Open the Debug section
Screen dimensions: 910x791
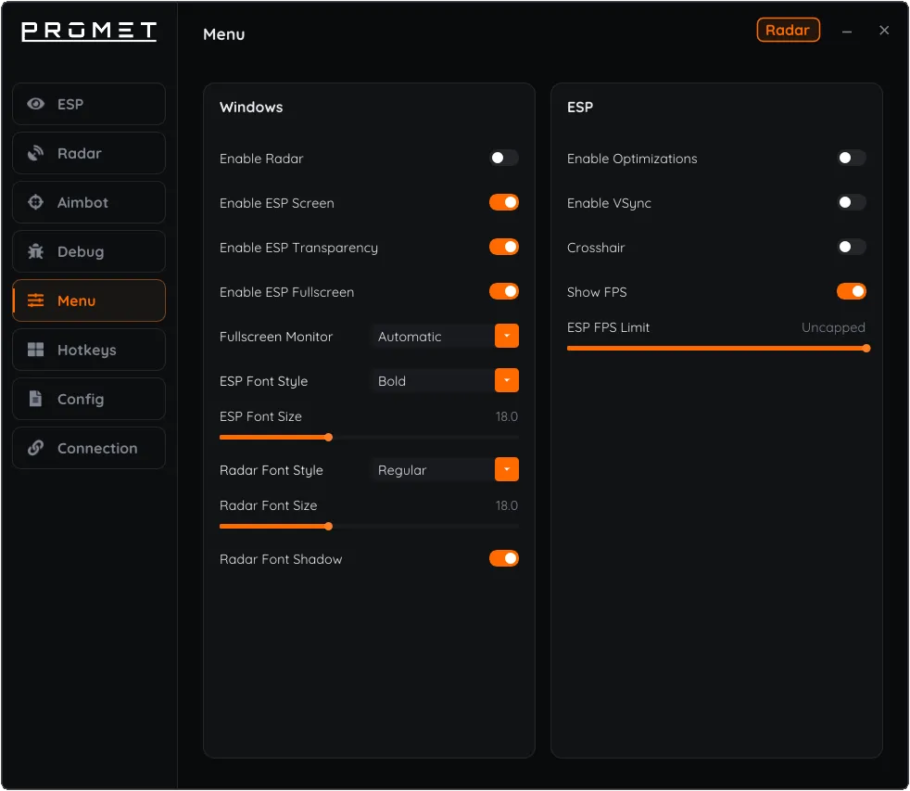pos(89,251)
